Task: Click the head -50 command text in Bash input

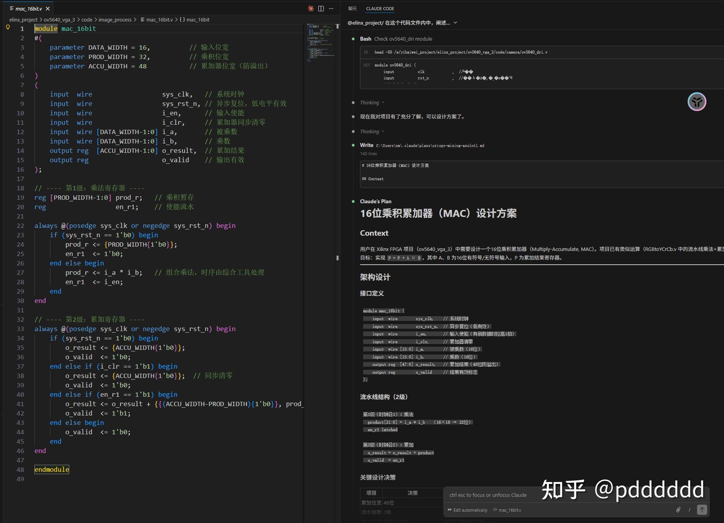Action: coord(461,52)
